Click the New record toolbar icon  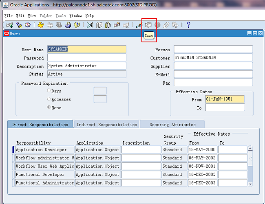click(10, 25)
